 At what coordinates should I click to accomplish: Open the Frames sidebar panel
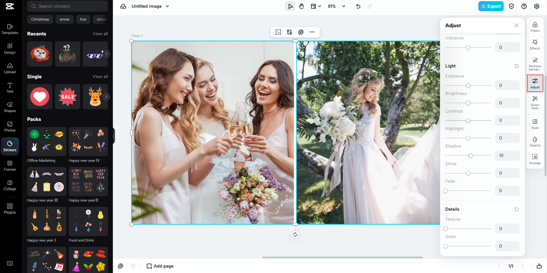click(10, 166)
